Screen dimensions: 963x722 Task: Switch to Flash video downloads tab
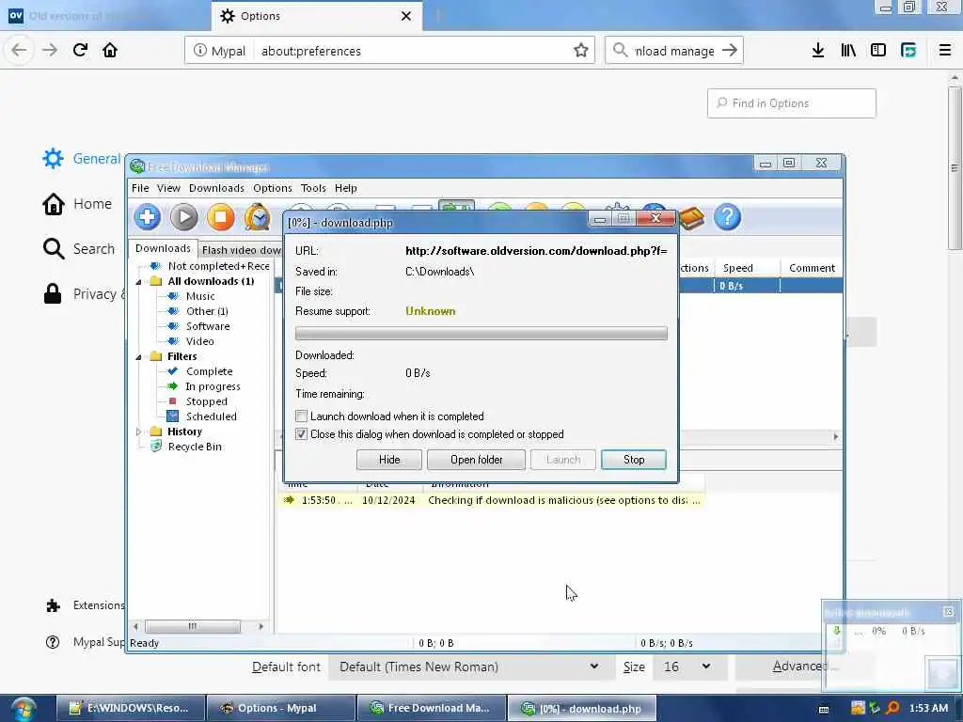[x=241, y=250]
